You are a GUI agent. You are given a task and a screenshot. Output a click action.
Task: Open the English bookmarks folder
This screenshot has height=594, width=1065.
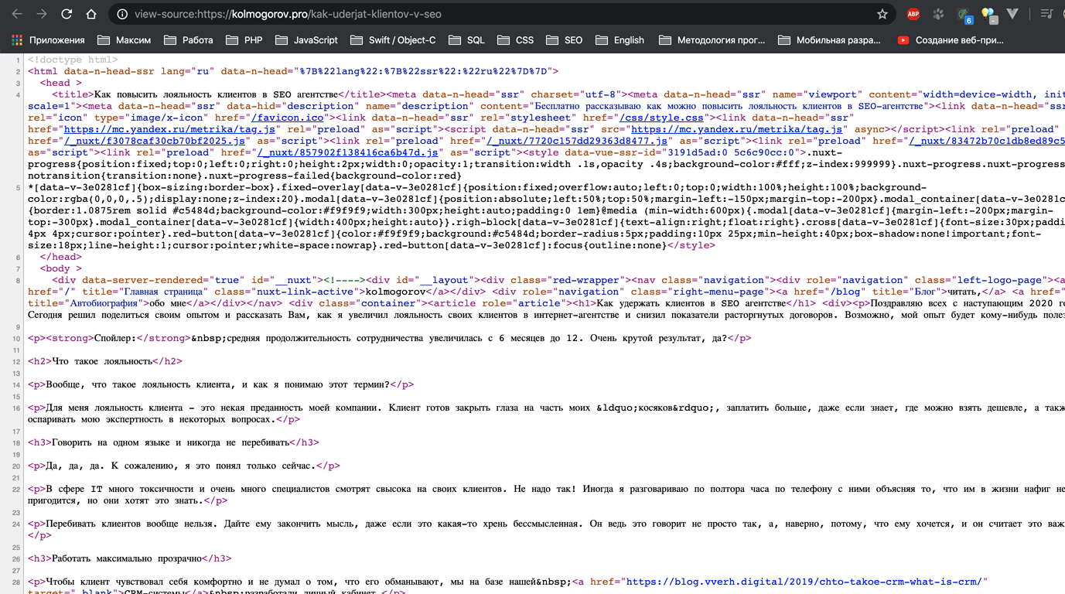(x=620, y=40)
